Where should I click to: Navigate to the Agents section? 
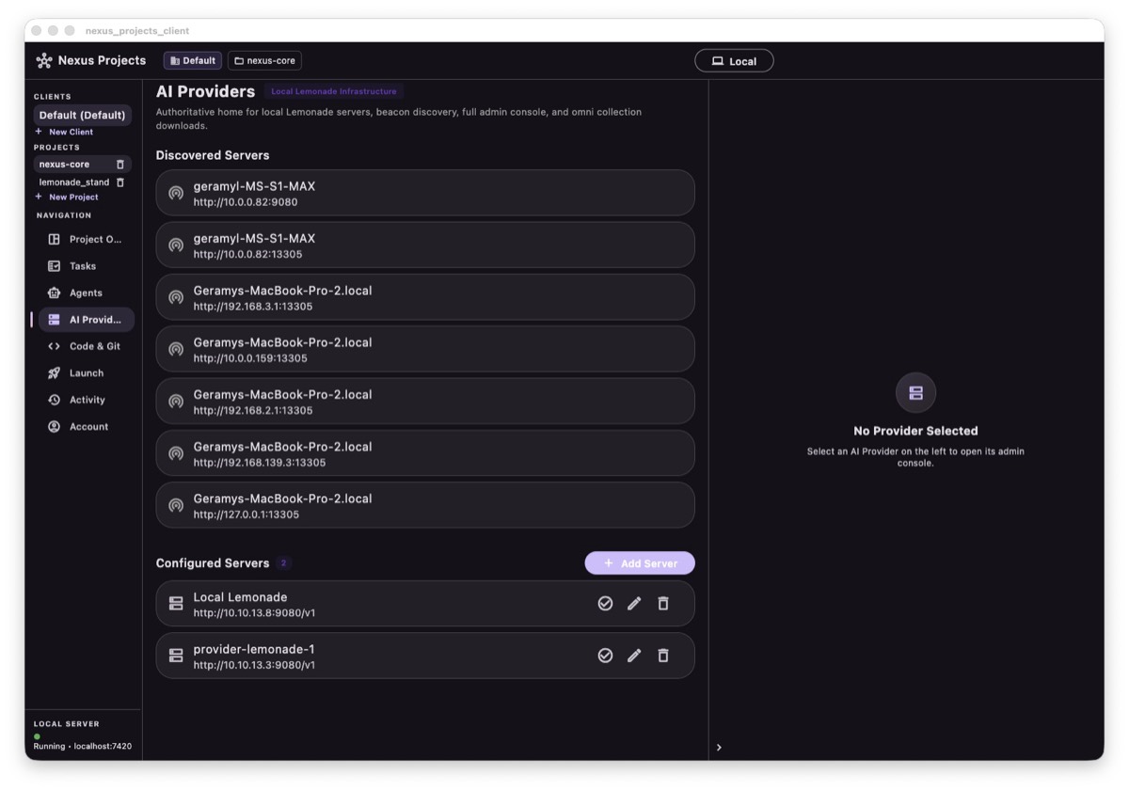pos(87,293)
